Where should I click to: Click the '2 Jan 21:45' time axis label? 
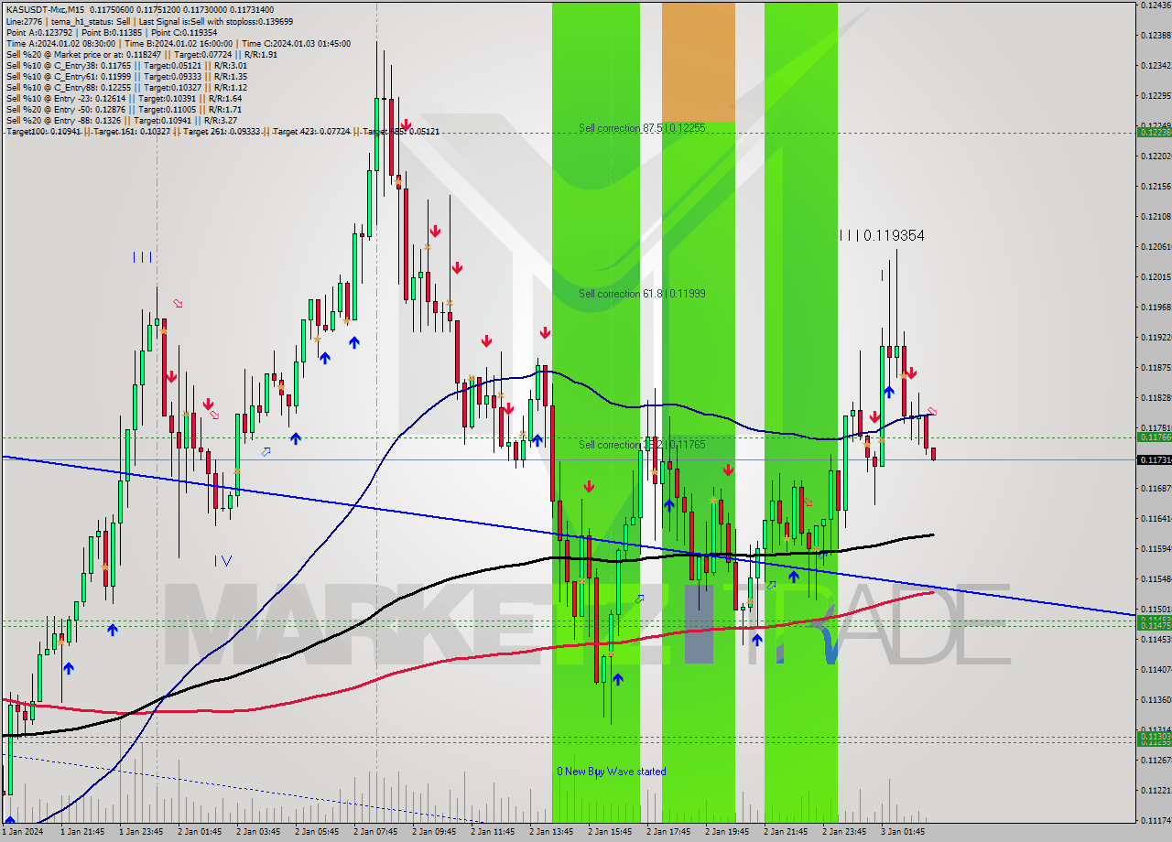tap(786, 832)
